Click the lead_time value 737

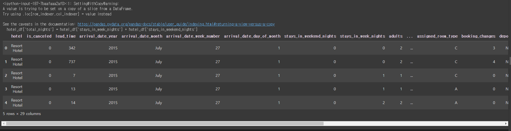point(72,62)
